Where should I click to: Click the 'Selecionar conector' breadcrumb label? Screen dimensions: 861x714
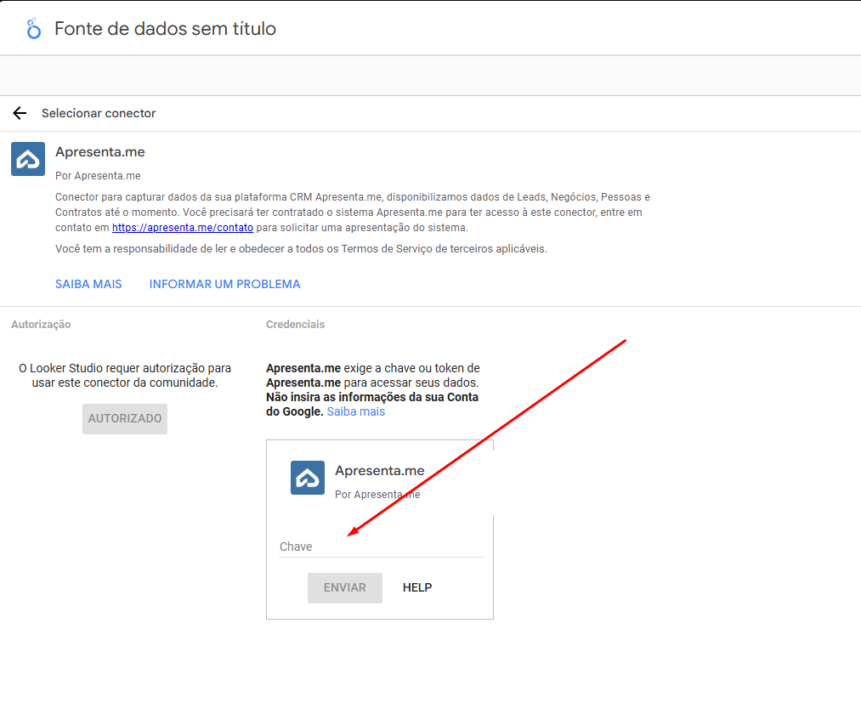[x=99, y=113]
